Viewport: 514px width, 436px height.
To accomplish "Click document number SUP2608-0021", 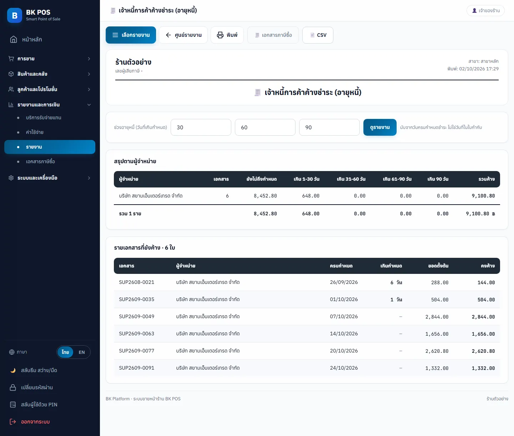I will click(x=137, y=282).
